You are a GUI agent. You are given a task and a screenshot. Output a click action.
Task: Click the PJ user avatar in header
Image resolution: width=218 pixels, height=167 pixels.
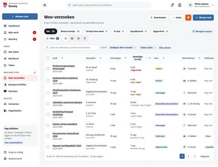coord(190,5)
